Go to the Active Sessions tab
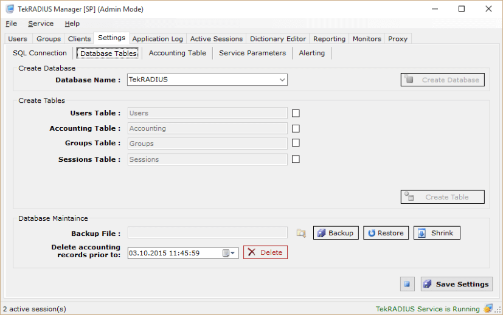The width and height of the screenshot is (503, 315). pos(216,39)
